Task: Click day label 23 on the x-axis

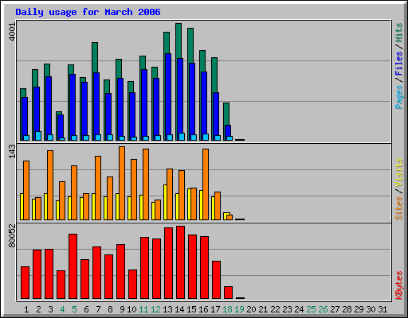Action: click(287, 309)
